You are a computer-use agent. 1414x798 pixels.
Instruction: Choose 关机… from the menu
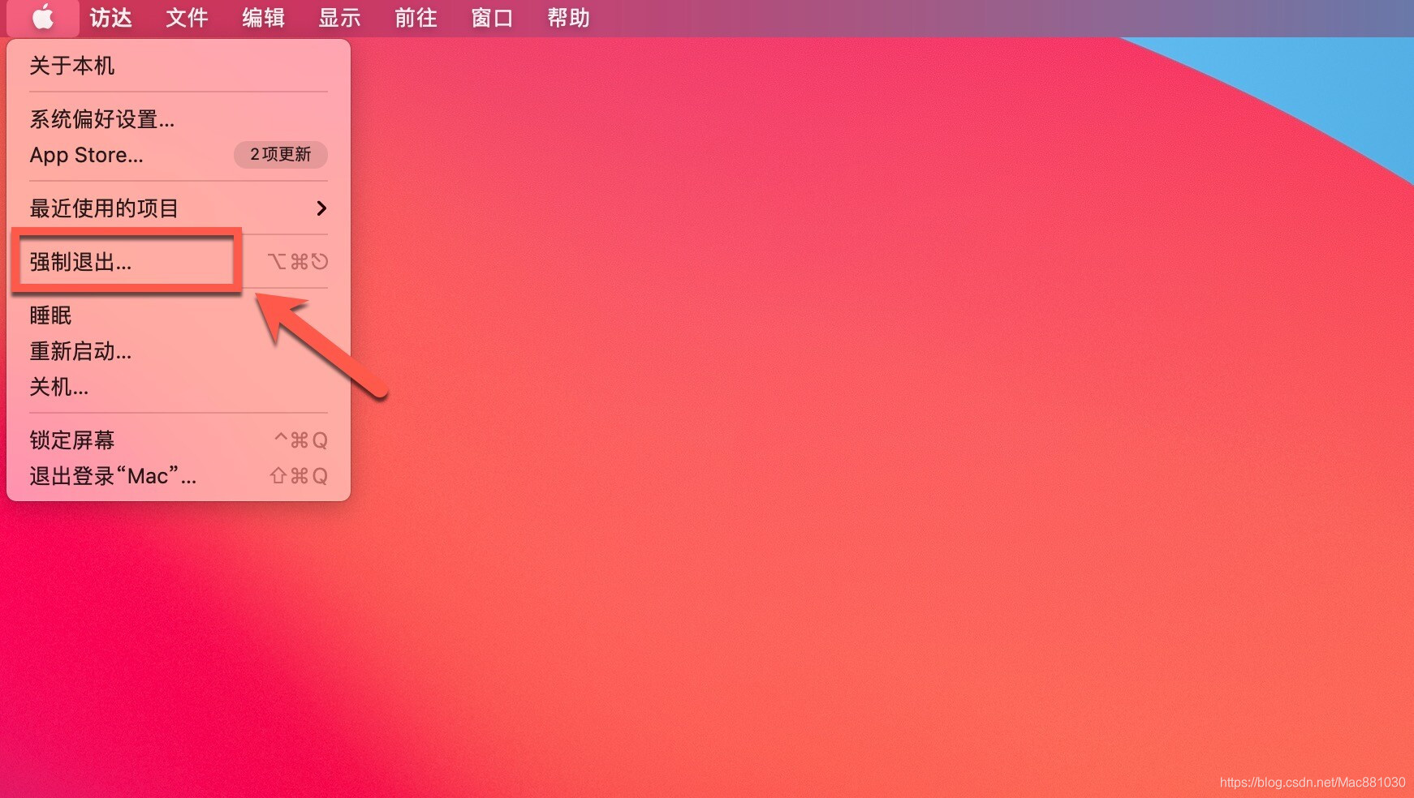[179, 387]
